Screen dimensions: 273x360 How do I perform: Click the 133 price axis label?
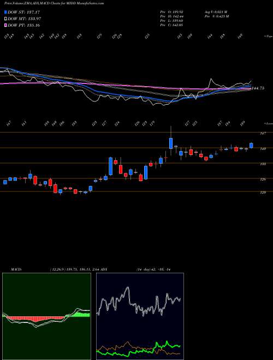pos(263,164)
